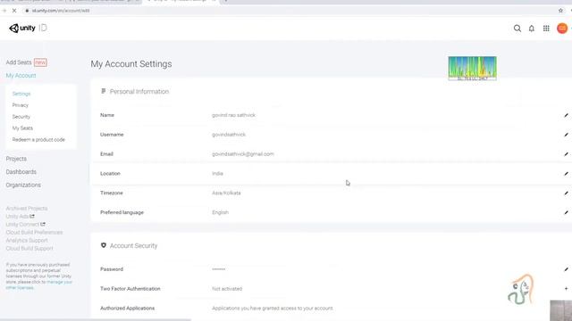The width and height of the screenshot is (572, 321).
Task: Add Two Factor Authentication plus icon
Action: click(566, 289)
